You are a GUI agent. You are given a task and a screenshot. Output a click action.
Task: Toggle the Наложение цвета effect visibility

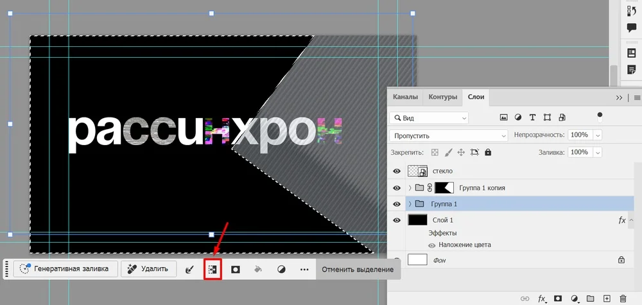(x=431, y=245)
